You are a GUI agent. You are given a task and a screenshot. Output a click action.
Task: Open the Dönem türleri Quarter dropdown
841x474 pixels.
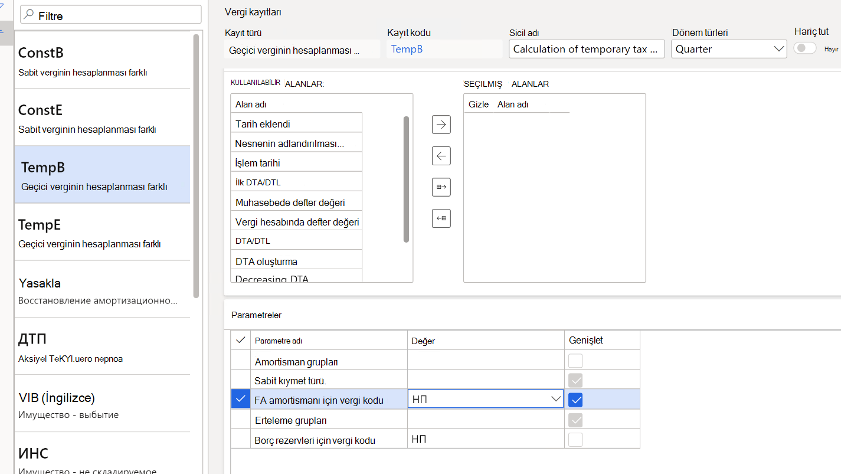tap(778, 49)
